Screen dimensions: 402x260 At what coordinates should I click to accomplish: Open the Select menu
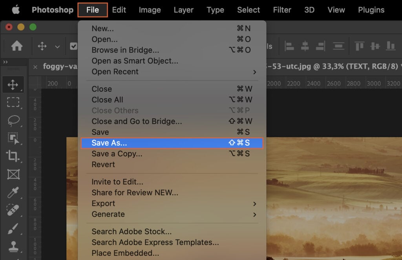click(x=249, y=10)
